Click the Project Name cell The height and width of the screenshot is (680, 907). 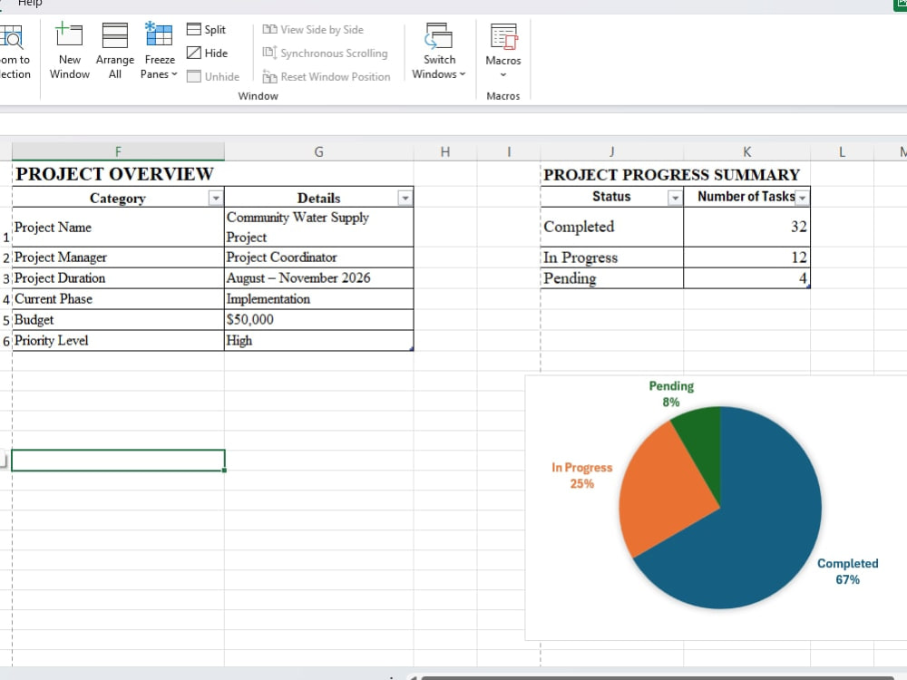[118, 228]
